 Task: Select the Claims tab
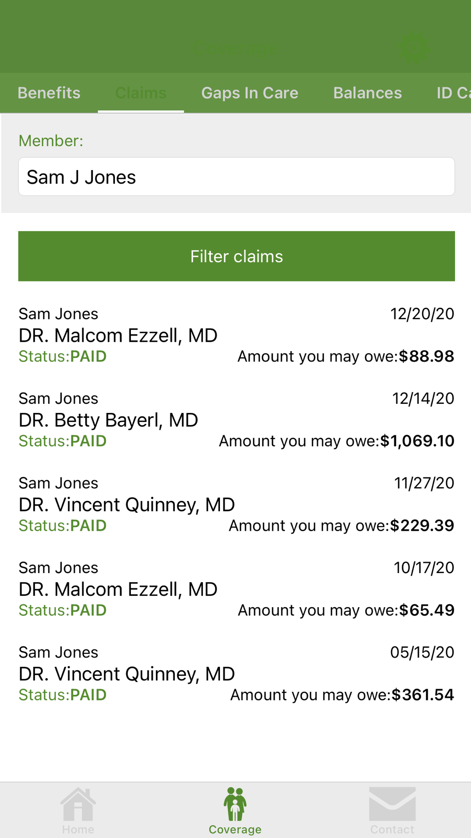(x=141, y=93)
